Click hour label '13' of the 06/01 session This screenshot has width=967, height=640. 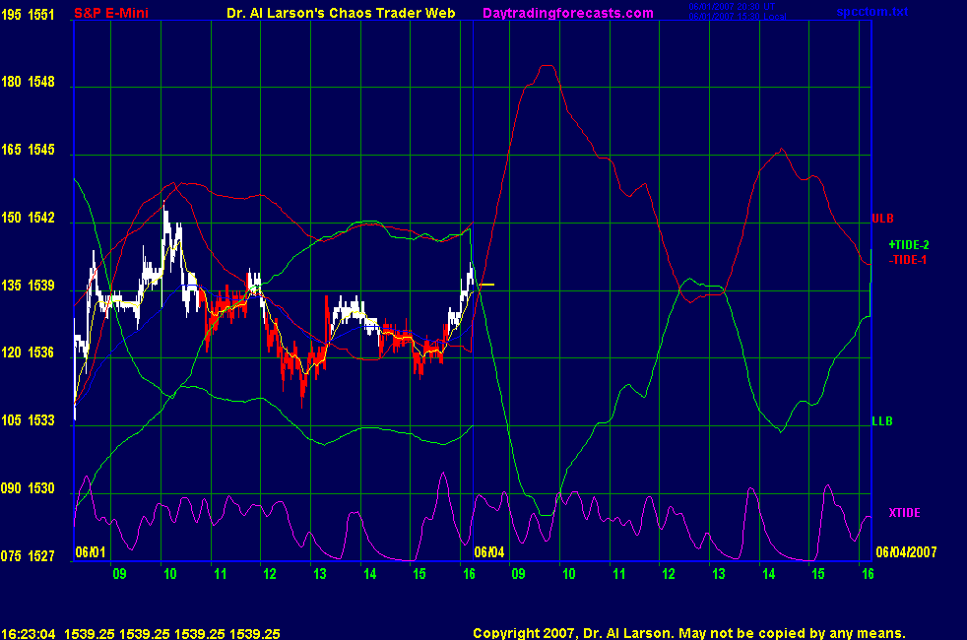point(319,574)
